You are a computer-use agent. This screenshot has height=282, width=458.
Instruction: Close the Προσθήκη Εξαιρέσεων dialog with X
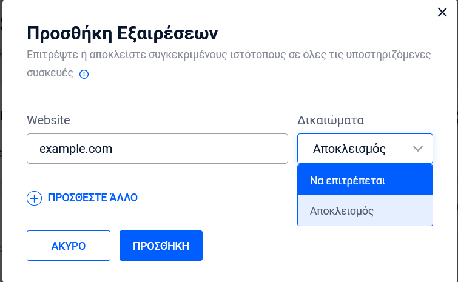[x=442, y=12]
